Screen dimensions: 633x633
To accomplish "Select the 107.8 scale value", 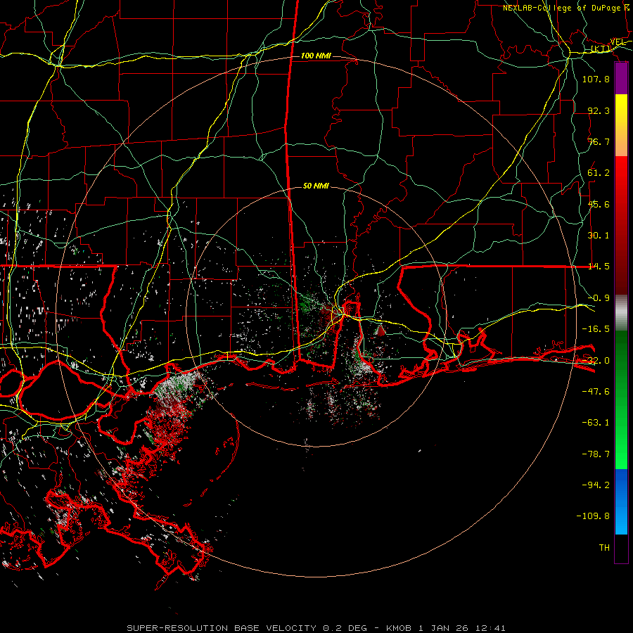I will (596, 79).
